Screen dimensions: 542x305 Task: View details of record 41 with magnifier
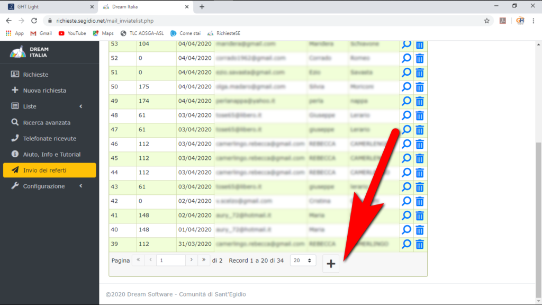[x=406, y=216]
